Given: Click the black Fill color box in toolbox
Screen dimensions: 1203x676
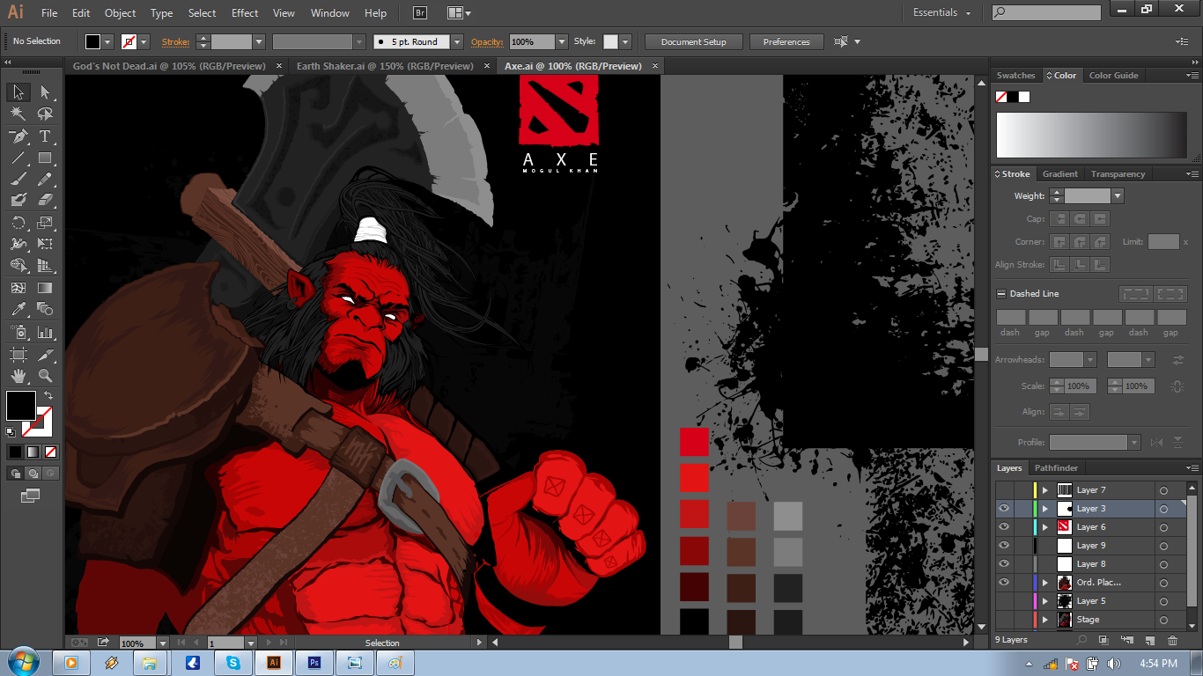Looking at the screenshot, I should 20,405.
